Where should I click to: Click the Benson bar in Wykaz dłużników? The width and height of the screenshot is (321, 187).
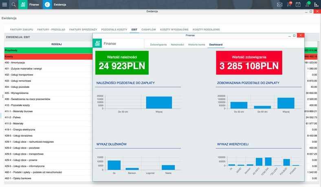[132, 169]
